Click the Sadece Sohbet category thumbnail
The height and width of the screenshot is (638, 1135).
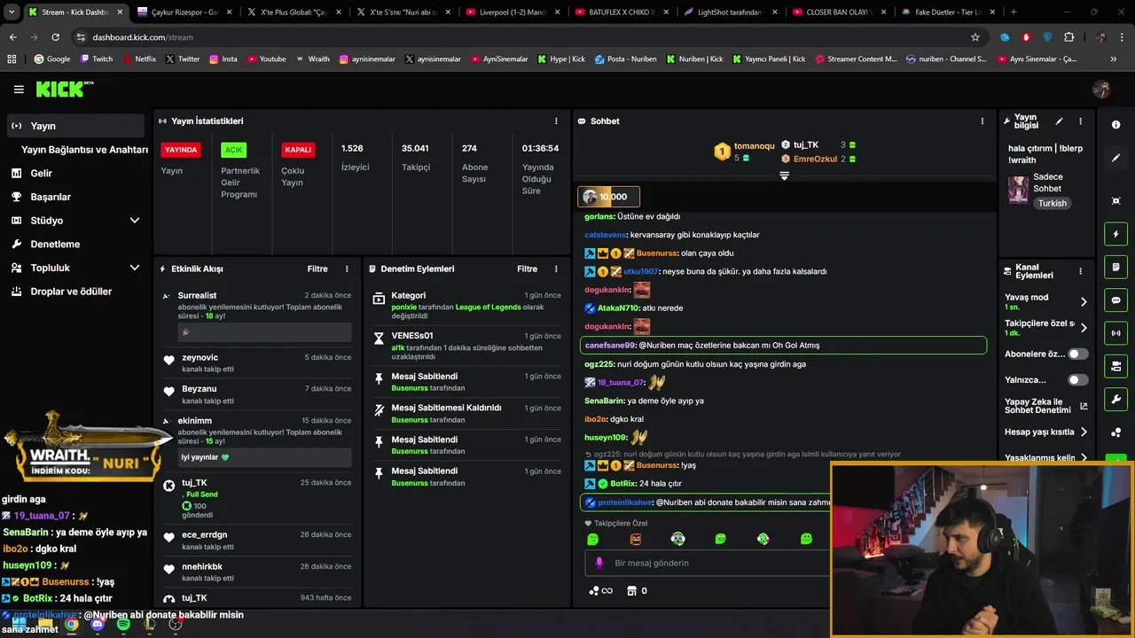1018,190
